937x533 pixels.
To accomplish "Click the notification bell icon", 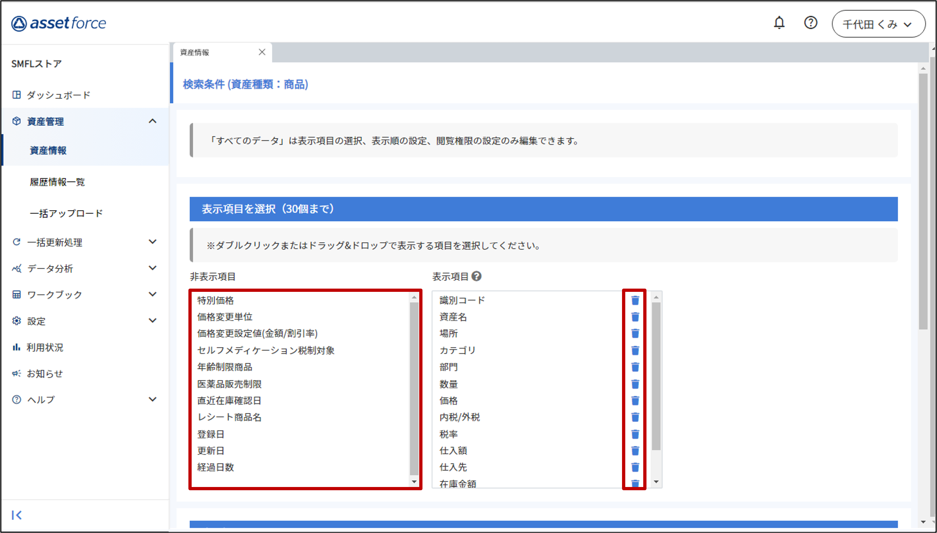I will pos(779,23).
